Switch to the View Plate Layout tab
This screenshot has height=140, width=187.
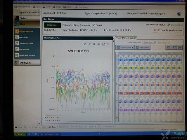(x=126, y=38)
